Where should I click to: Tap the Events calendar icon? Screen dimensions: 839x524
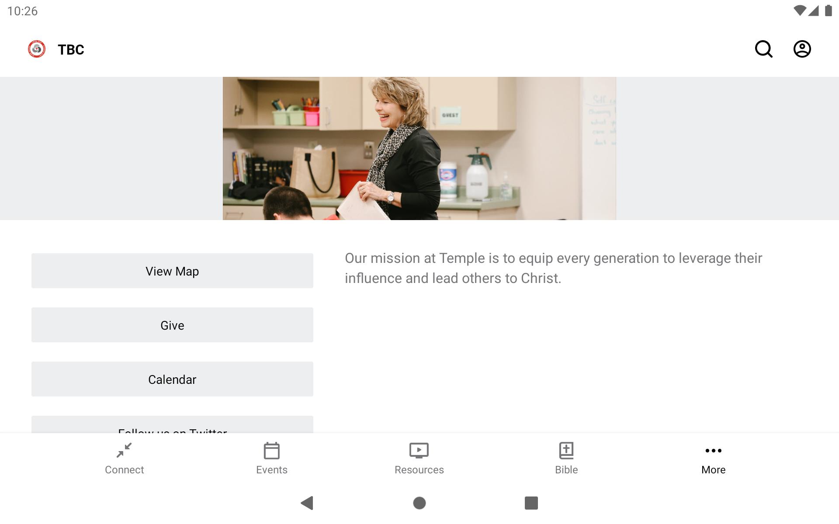[x=272, y=451]
